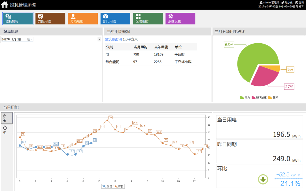Toggle 动力 legend item in pie chart
The width and height of the screenshot is (306, 191).
click(x=245, y=97)
